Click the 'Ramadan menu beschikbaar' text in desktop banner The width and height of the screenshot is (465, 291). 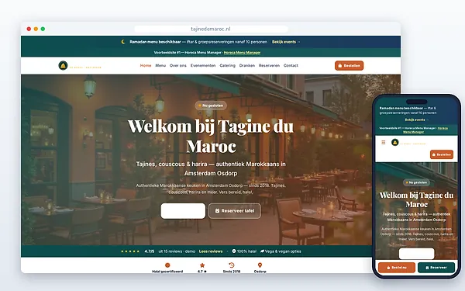(155, 42)
